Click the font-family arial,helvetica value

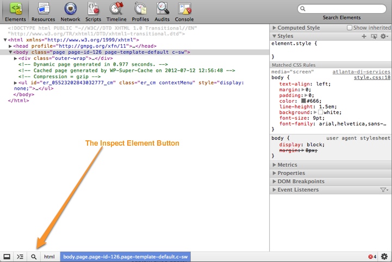coord(352,124)
